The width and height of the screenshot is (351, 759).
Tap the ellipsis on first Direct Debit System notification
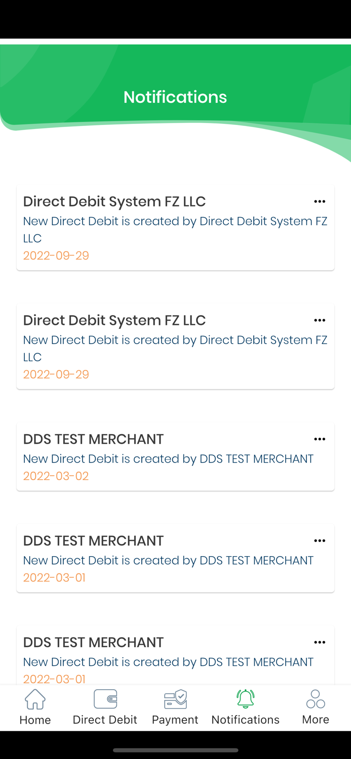(320, 201)
